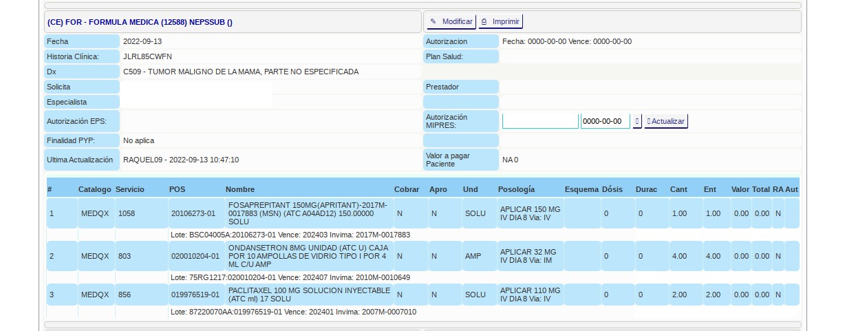Viewport: 845px width, 331px height.
Task: Focus the Autorización MIPRES text field
Action: click(540, 121)
